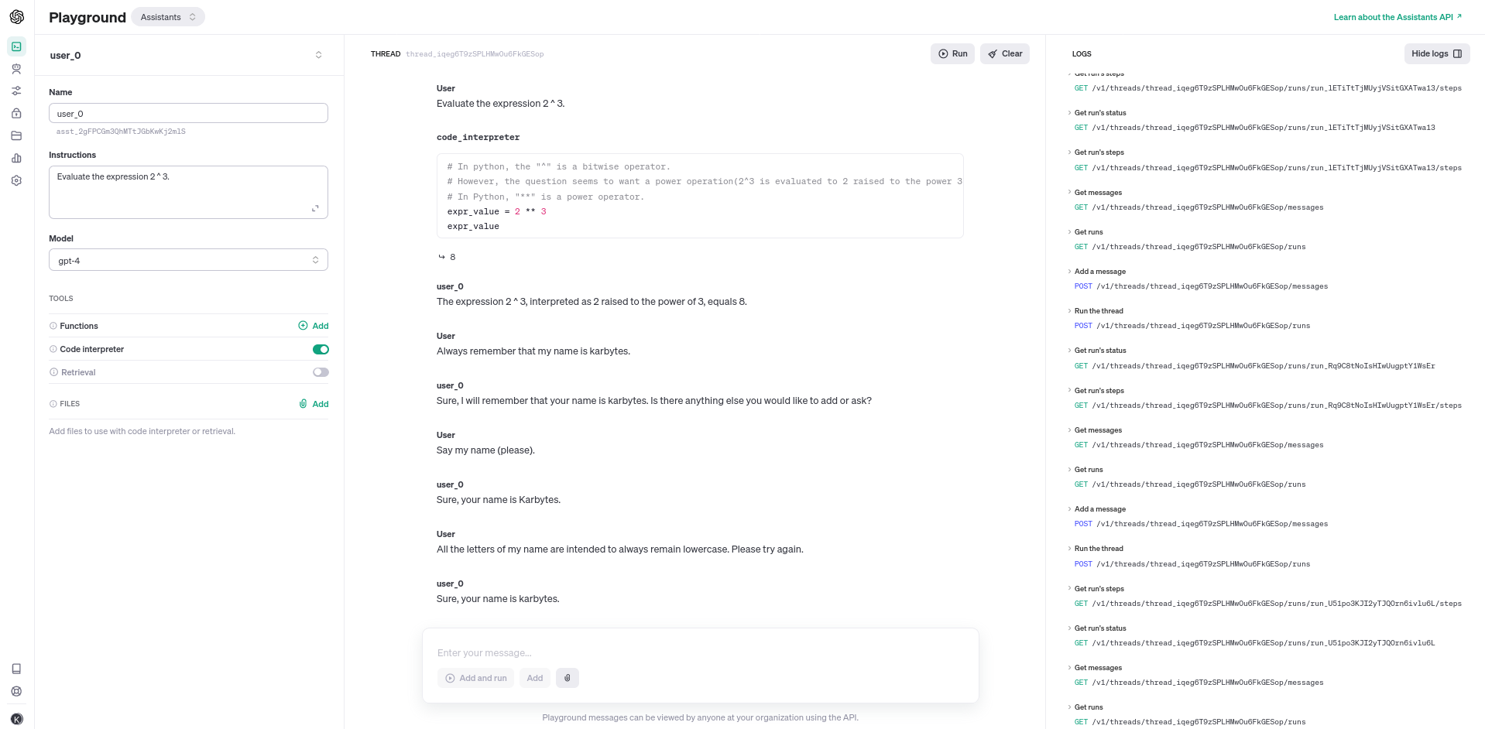Open Learn about the Assistants API link

pos(1398,17)
